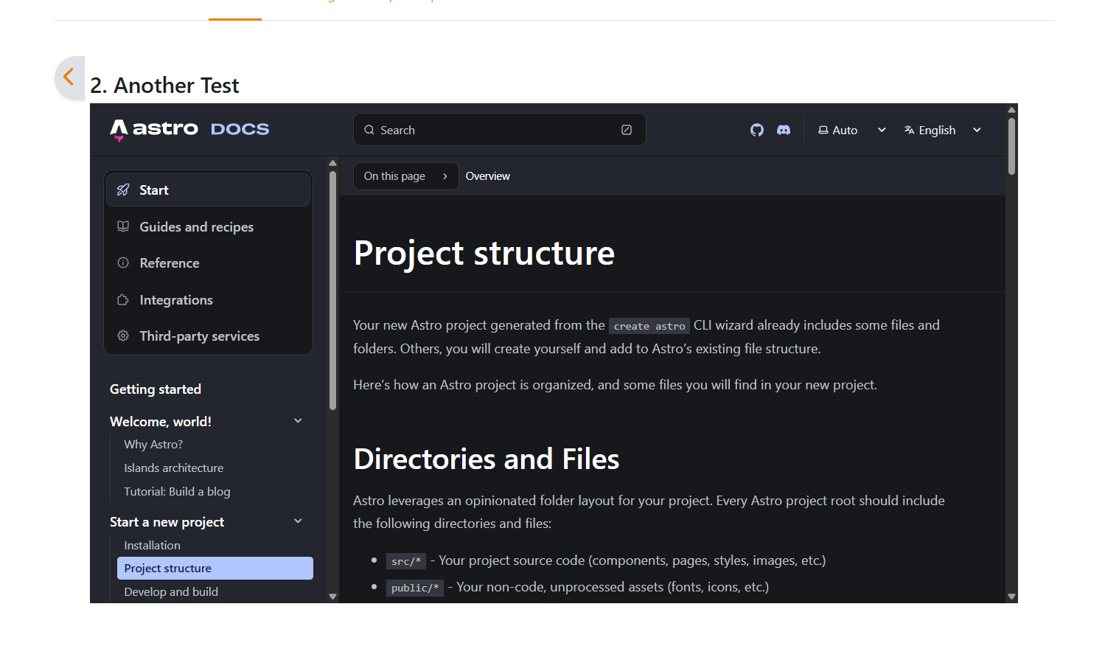This screenshot has height=646, width=1119.
Task: Open the Discord icon link
Action: tap(784, 130)
